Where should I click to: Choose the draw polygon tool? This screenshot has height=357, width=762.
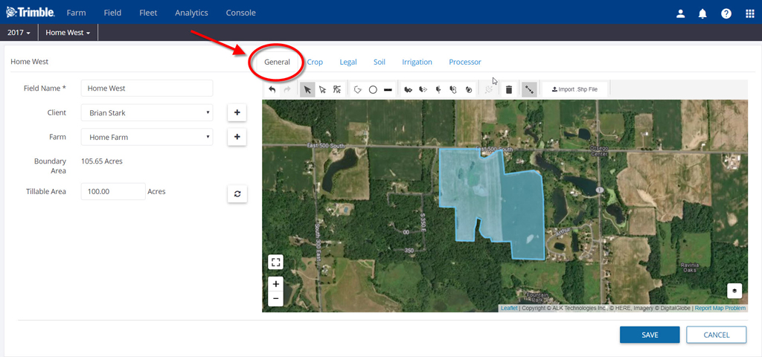coord(357,89)
